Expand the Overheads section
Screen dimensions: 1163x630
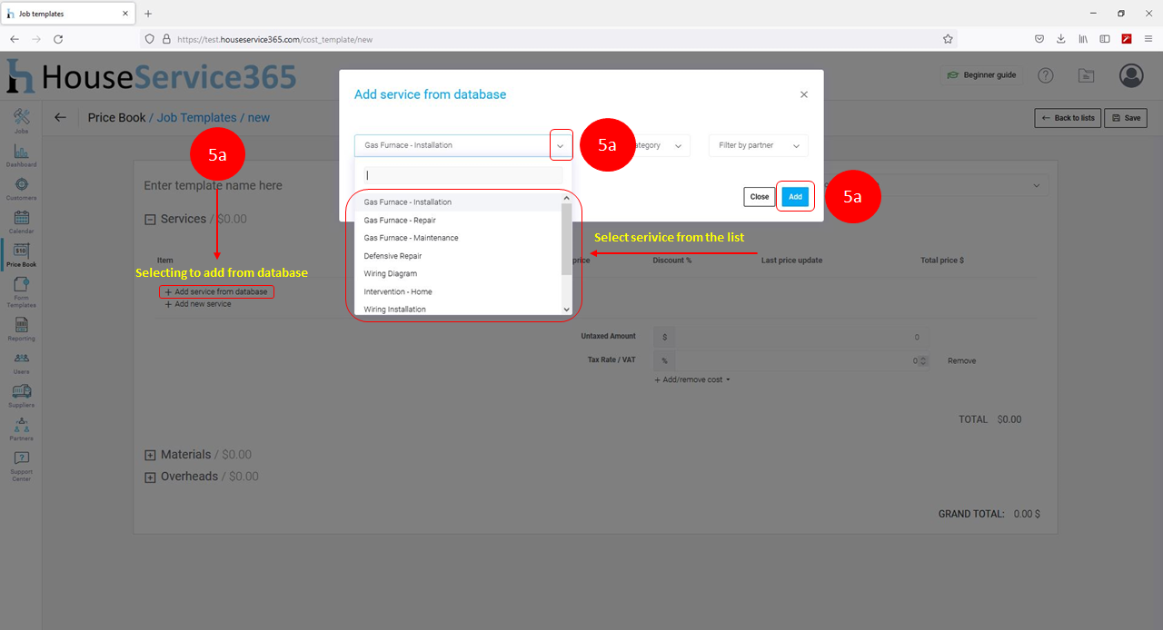tap(150, 477)
